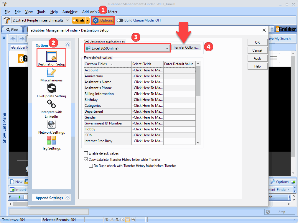Open the dropdown arrow beside eGrabber logo
The image size is (298, 223).
pyautogui.click(x=272, y=29)
